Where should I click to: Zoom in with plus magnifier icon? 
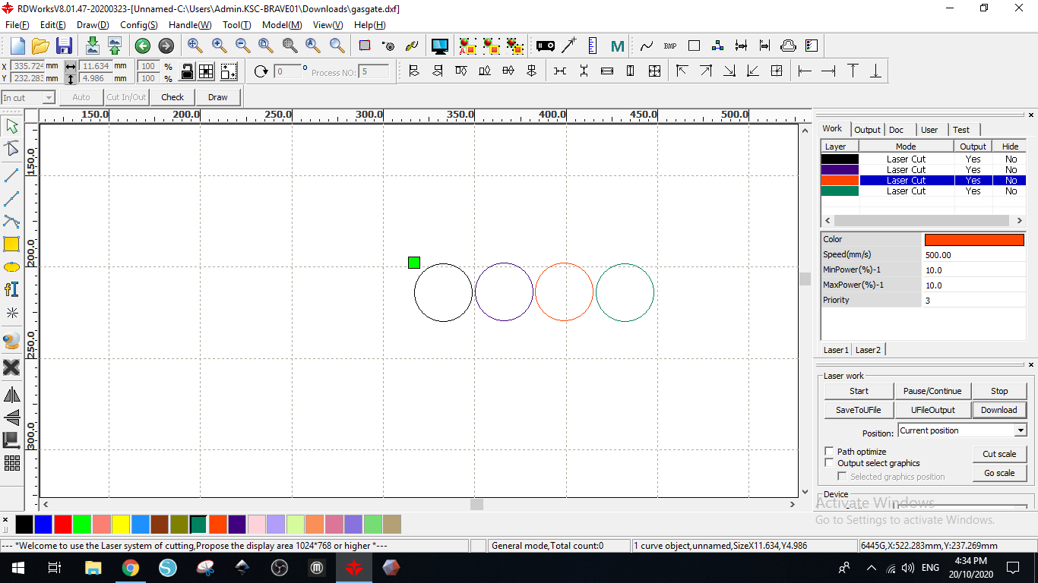pyautogui.click(x=219, y=46)
